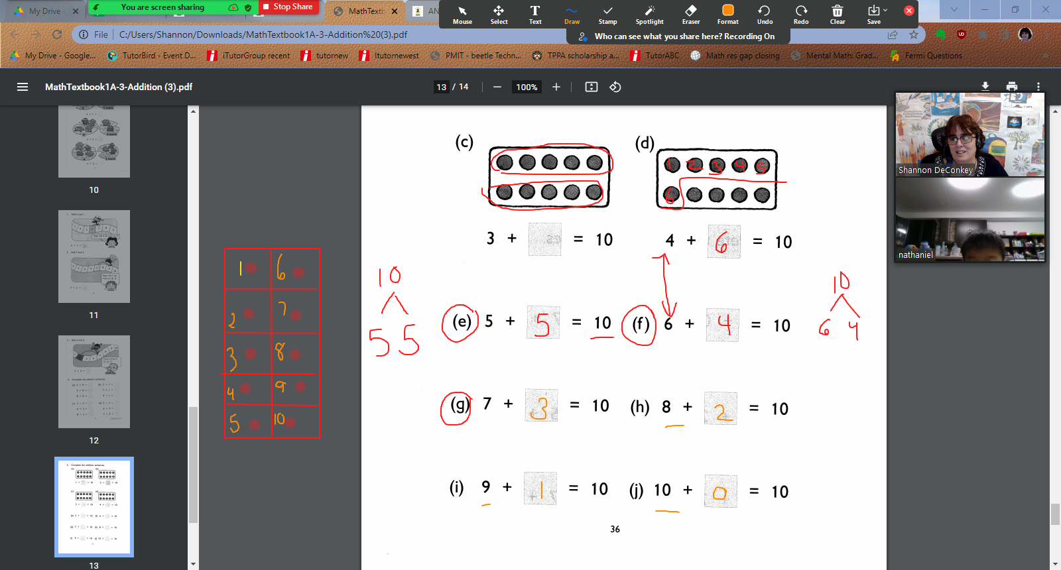Open TutorBird - Event bookmark
Screen dimensions: 1061x570
[151, 56]
